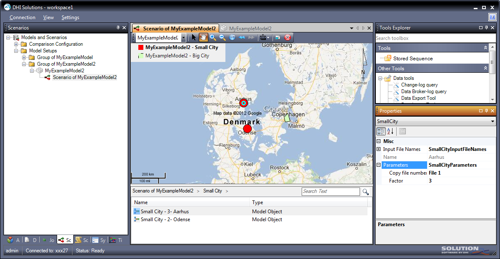Activate the pan hand tool

203,37
